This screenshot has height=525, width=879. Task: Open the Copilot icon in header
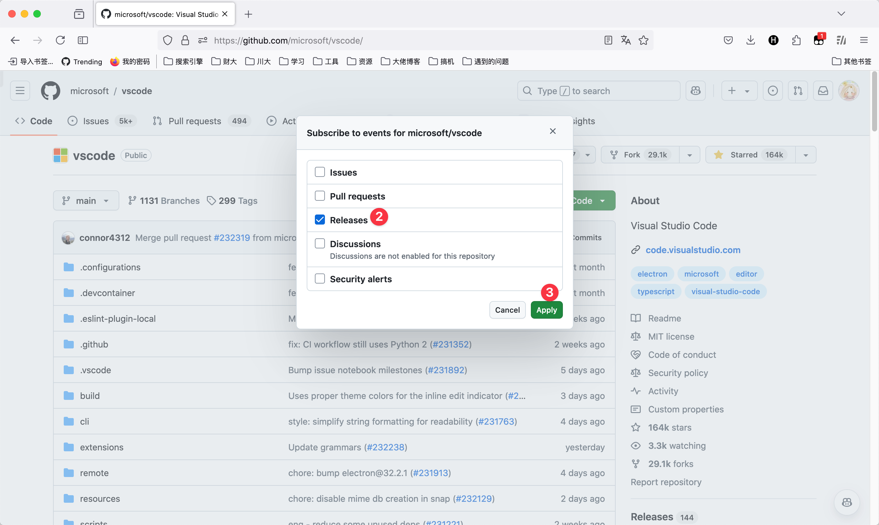pyautogui.click(x=695, y=91)
